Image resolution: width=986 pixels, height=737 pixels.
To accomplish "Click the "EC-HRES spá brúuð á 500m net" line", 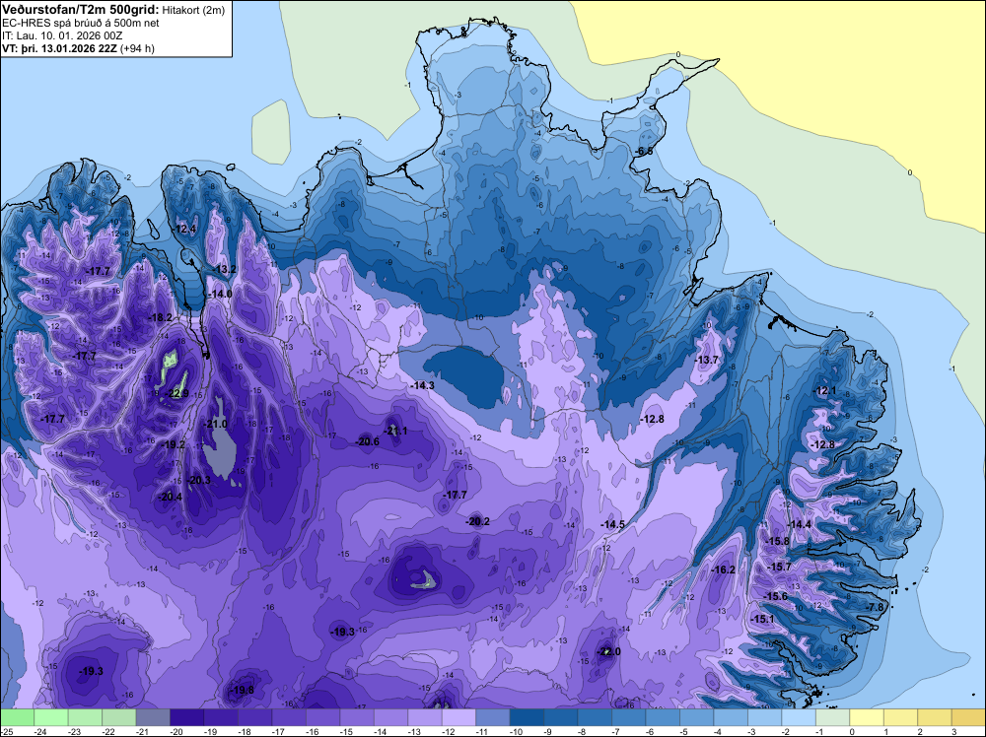I will pos(81,23).
